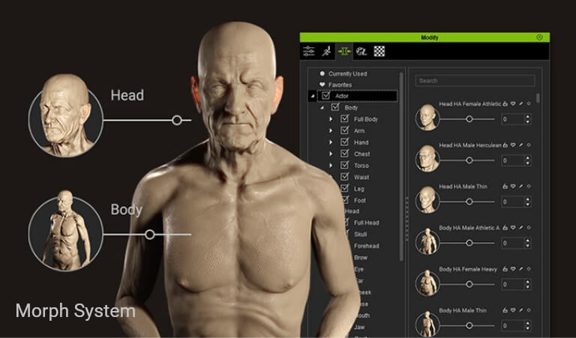Open the sliders settings tab icon
Screen dimensions: 576x338
(x=309, y=52)
